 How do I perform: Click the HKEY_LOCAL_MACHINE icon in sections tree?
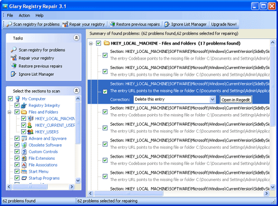tap(30, 119)
